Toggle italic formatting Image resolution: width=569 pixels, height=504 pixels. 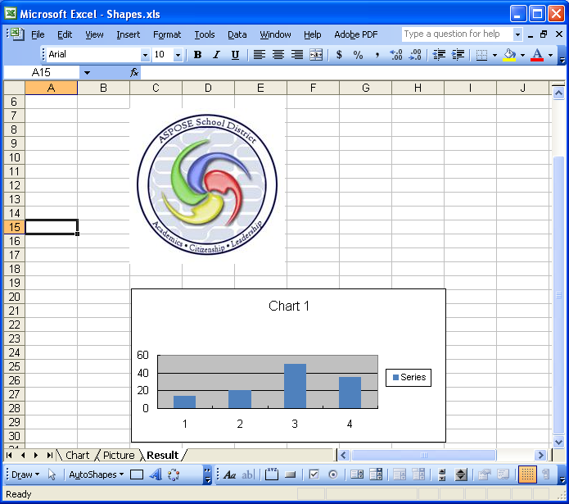click(x=217, y=55)
